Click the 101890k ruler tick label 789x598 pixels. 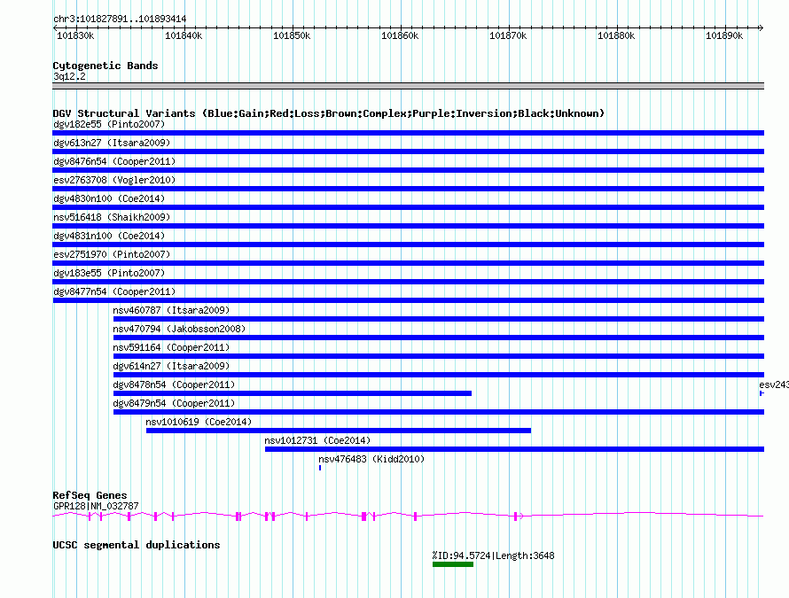point(724,35)
